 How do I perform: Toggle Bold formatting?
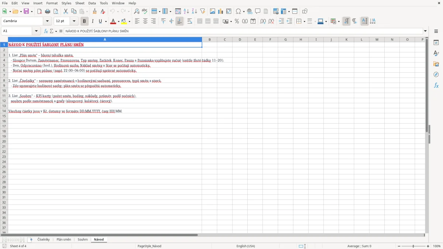pos(85,21)
